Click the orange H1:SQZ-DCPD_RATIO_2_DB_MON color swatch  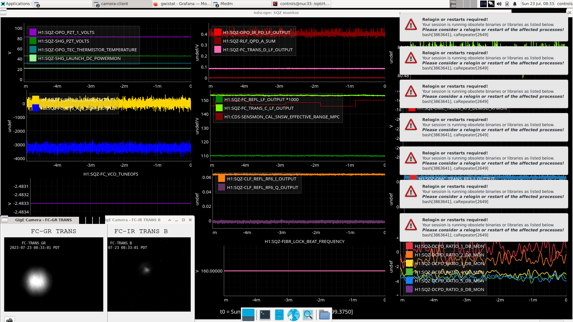tap(409, 255)
